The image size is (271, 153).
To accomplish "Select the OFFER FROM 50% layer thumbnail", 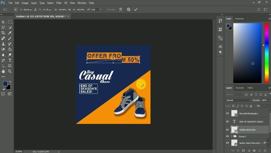I will coord(234,130).
